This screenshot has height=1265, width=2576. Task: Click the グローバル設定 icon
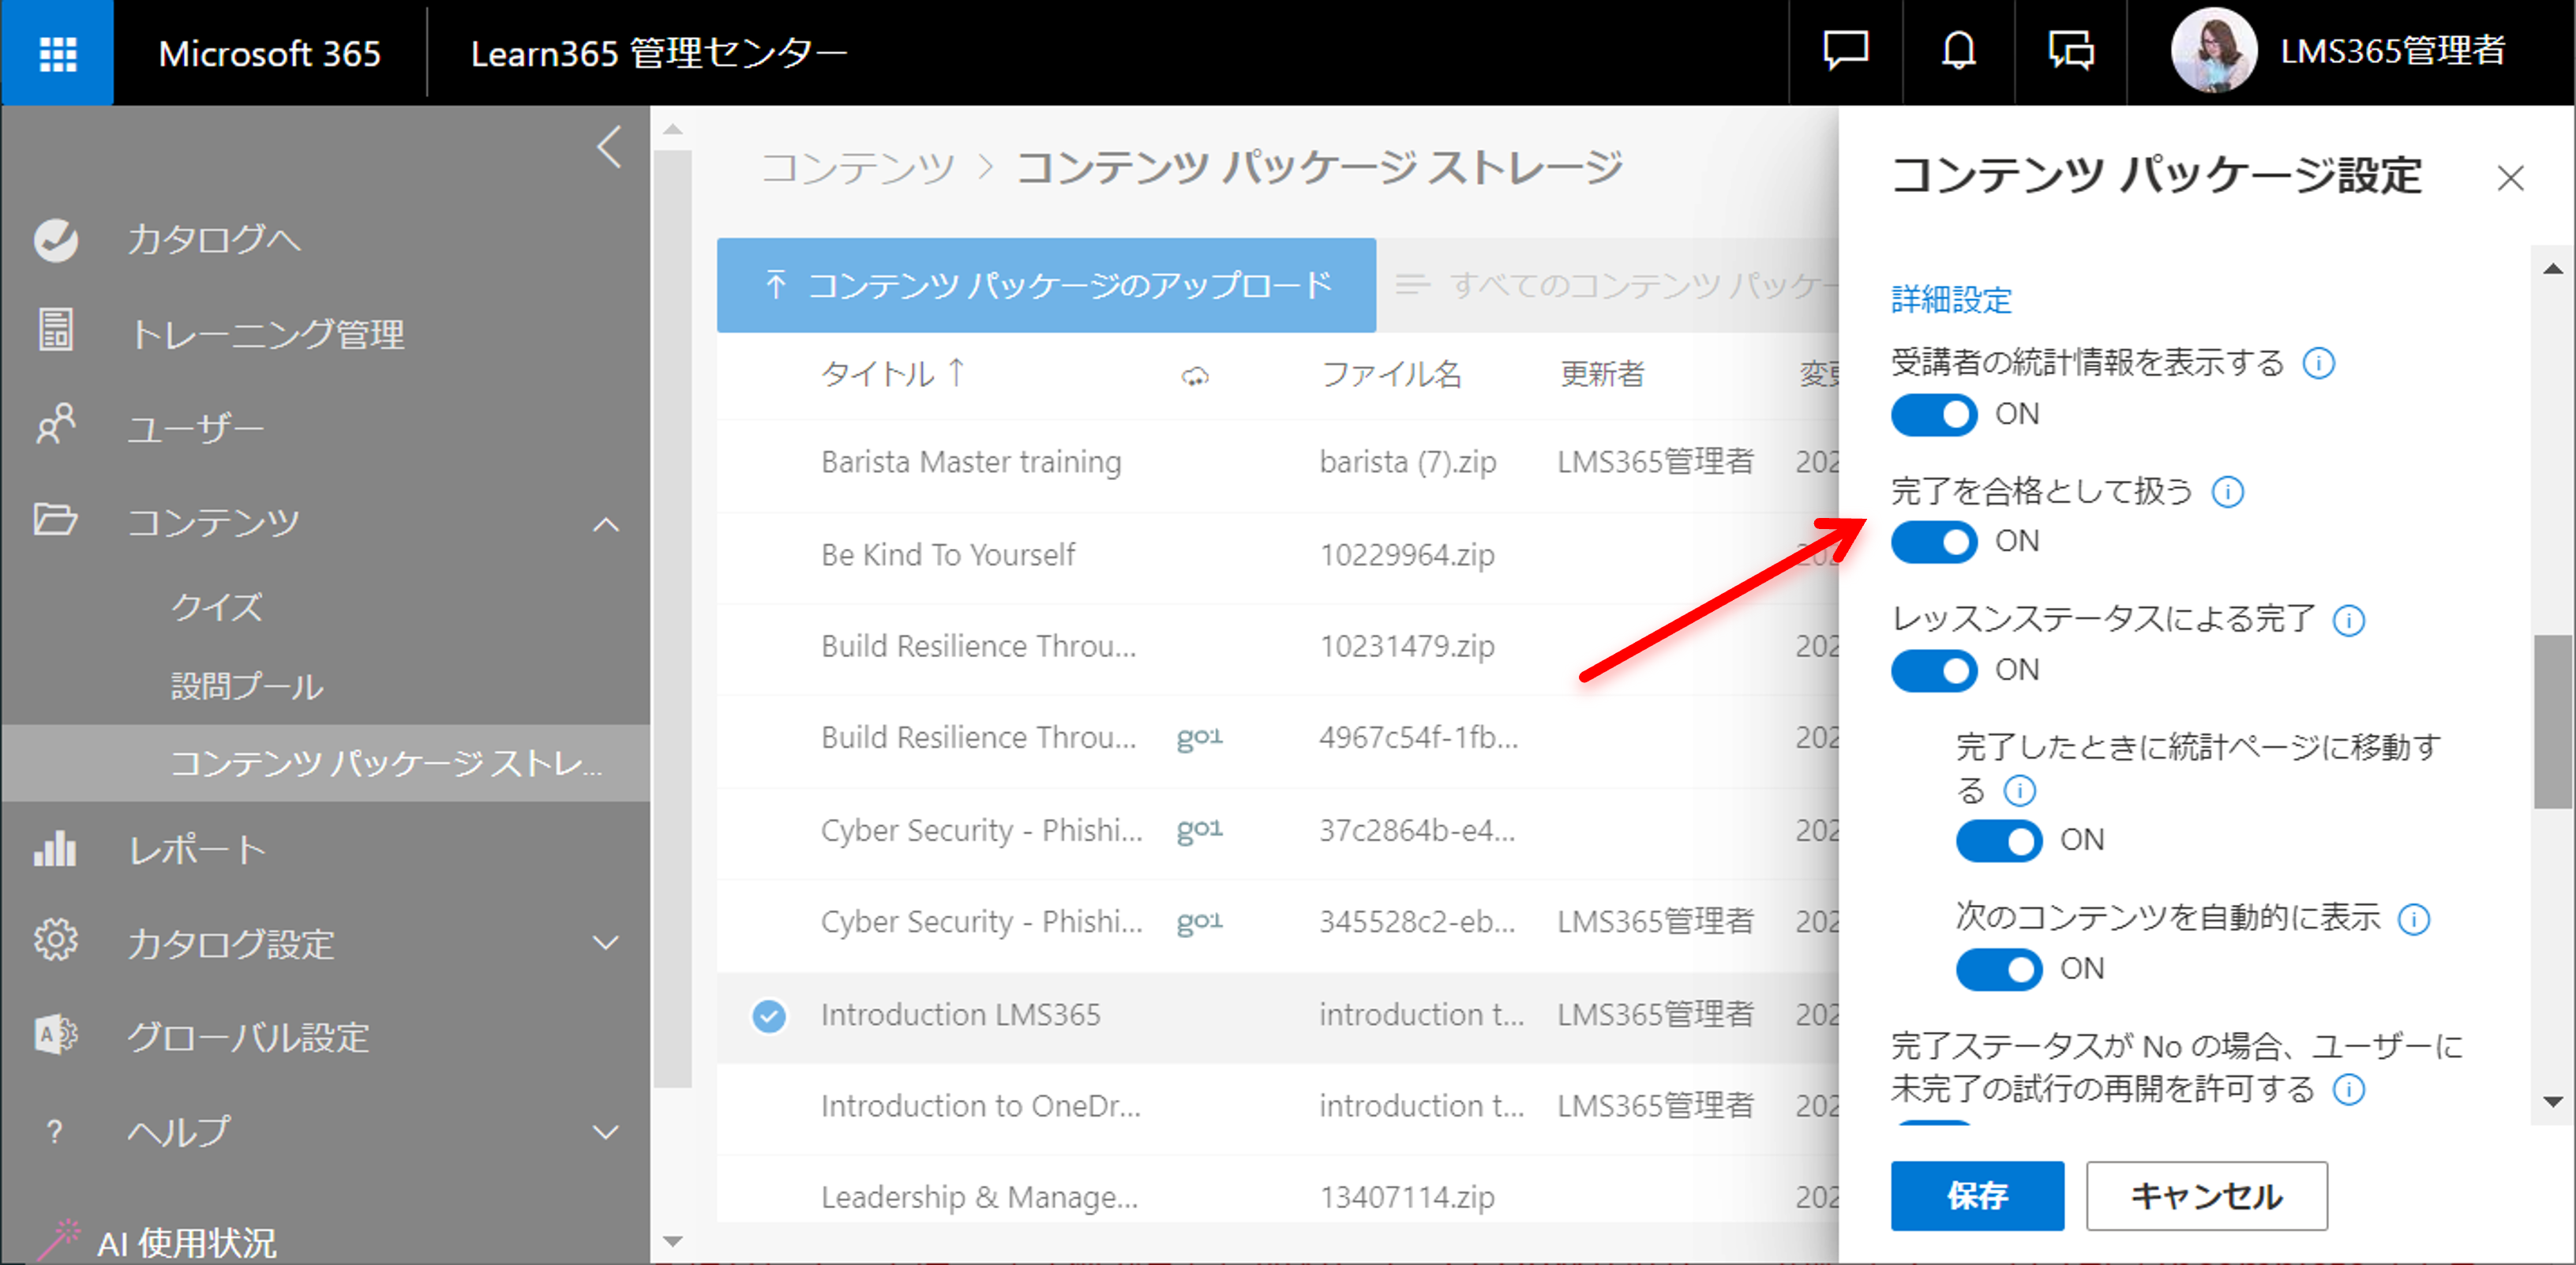click(x=56, y=1035)
